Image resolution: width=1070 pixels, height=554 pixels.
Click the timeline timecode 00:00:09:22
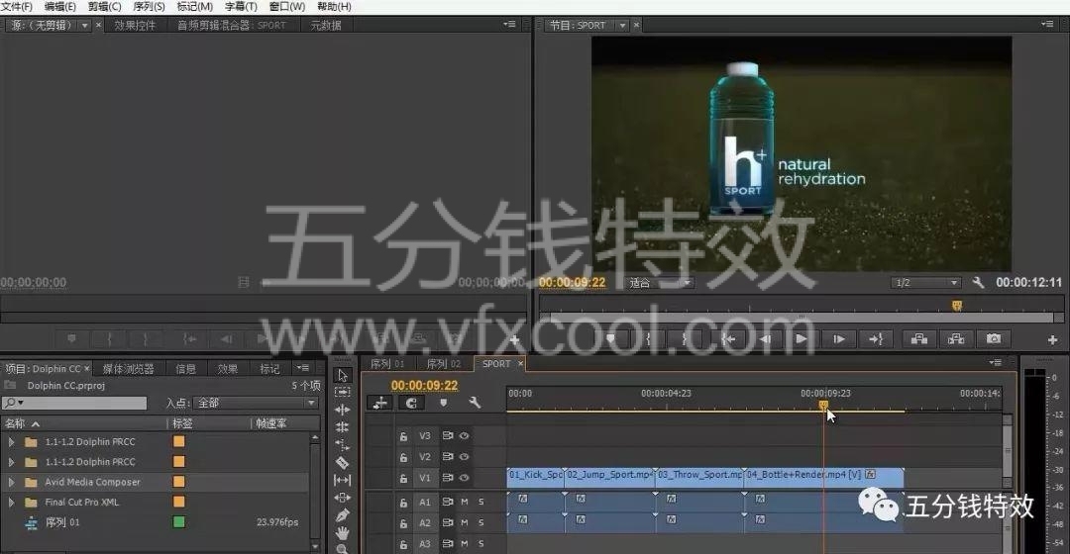[x=424, y=385]
